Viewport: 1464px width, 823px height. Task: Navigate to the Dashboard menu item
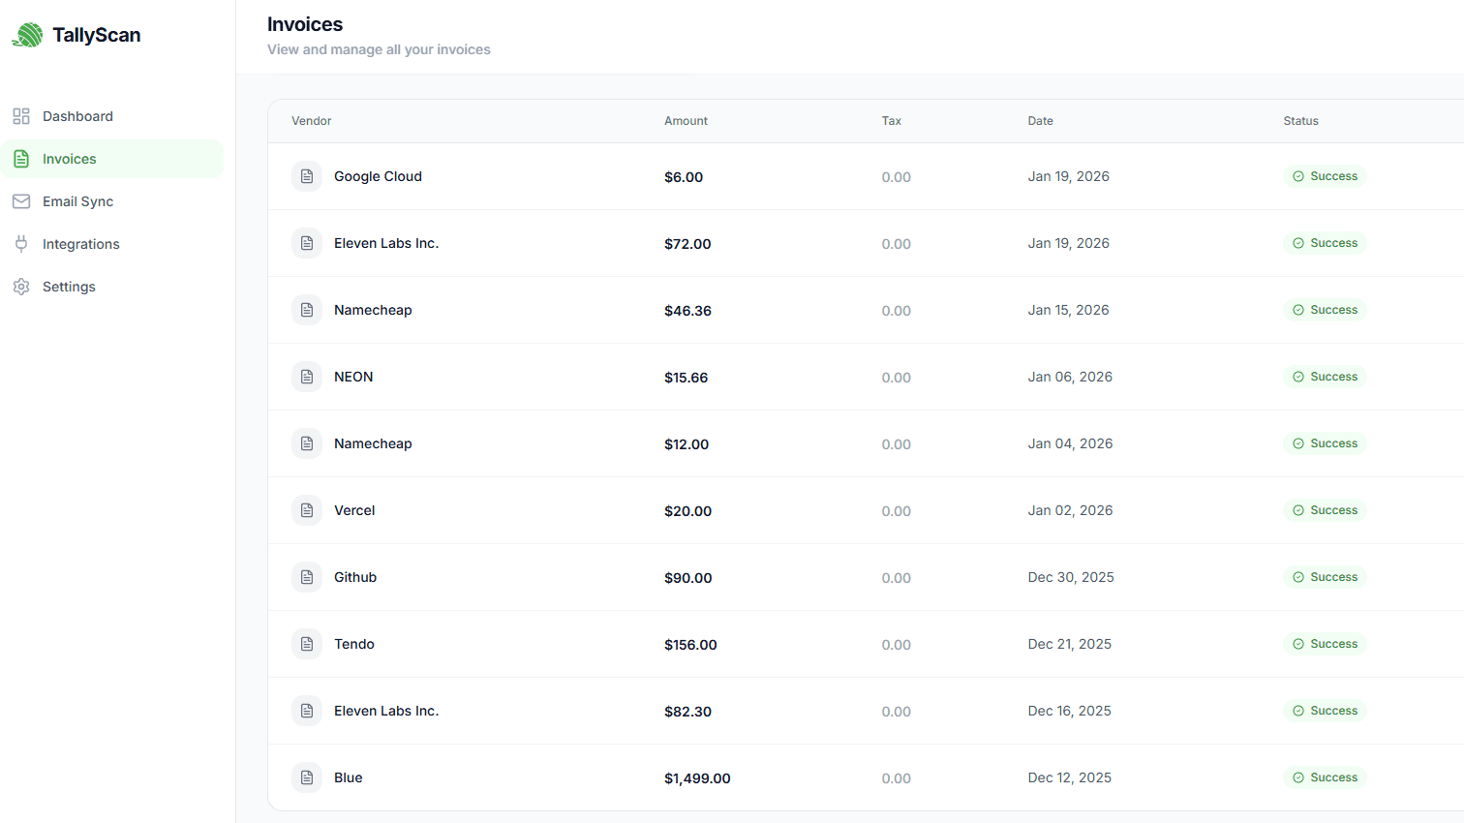click(x=77, y=115)
